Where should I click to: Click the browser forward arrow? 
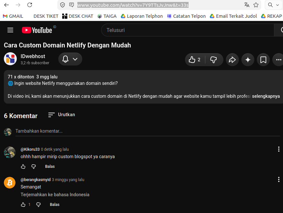(18, 5)
